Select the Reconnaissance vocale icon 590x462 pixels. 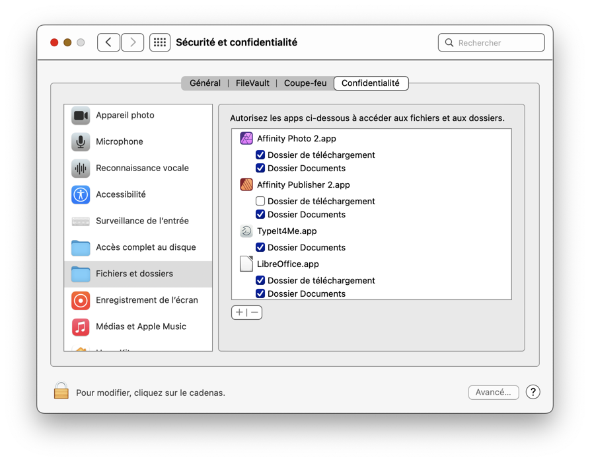tap(81, 169)
